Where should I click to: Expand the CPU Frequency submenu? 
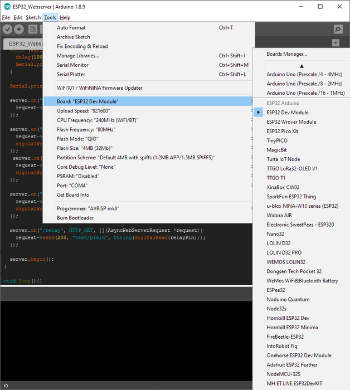(x=148, y=120)
